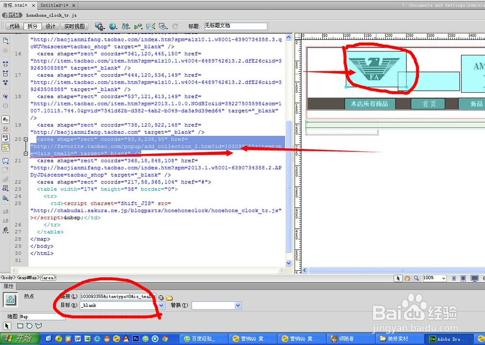The width and height of the screenshot is (485, 345).
Task: Click the 开始 Start button
Action: pyautogui.click(x=20, y=339)
